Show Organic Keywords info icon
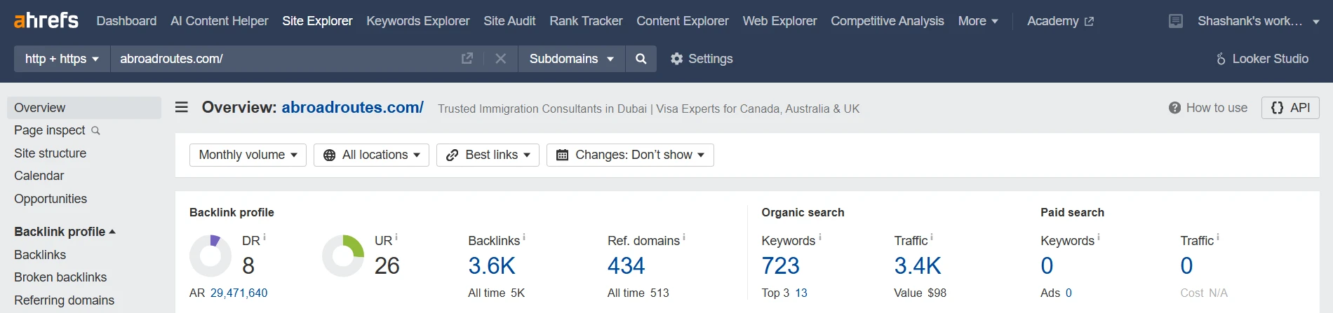This screenshot has width=1333, height=313. coord(819,237)
